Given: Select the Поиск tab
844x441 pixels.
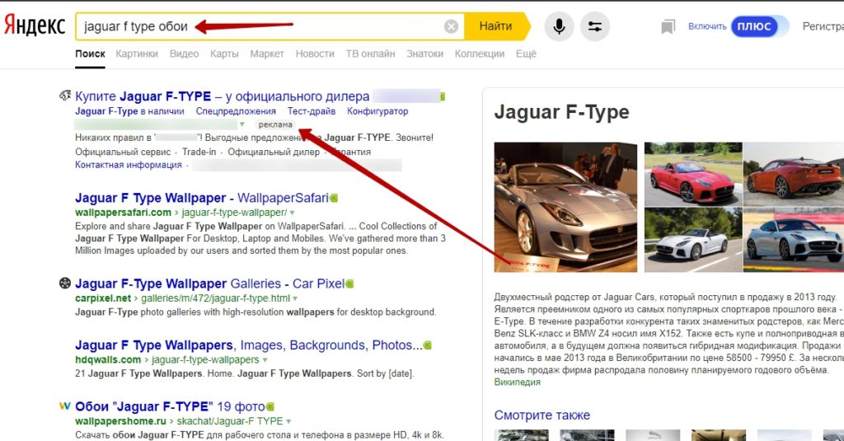Looking at the screenshot, I should [90, 54].
